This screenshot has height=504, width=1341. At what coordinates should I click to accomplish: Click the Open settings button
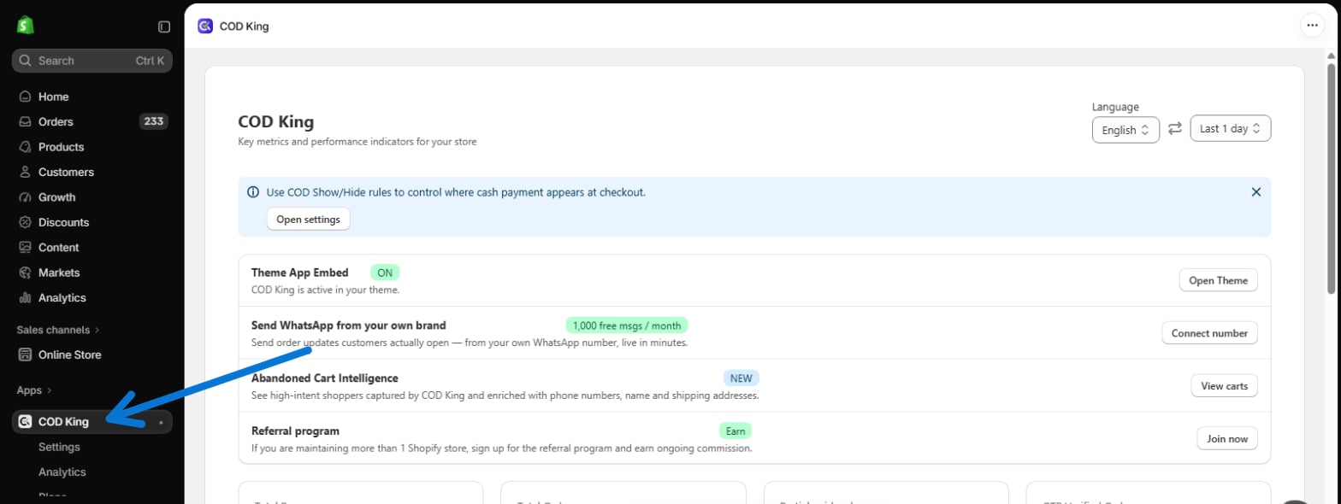(308, 220)
